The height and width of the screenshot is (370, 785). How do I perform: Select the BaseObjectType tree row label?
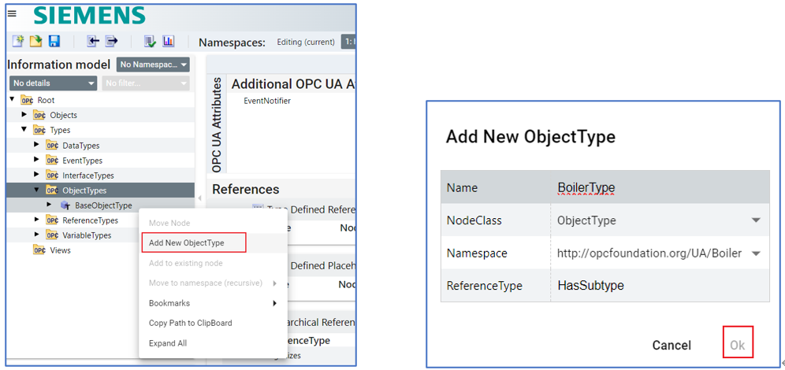(103, 205)
